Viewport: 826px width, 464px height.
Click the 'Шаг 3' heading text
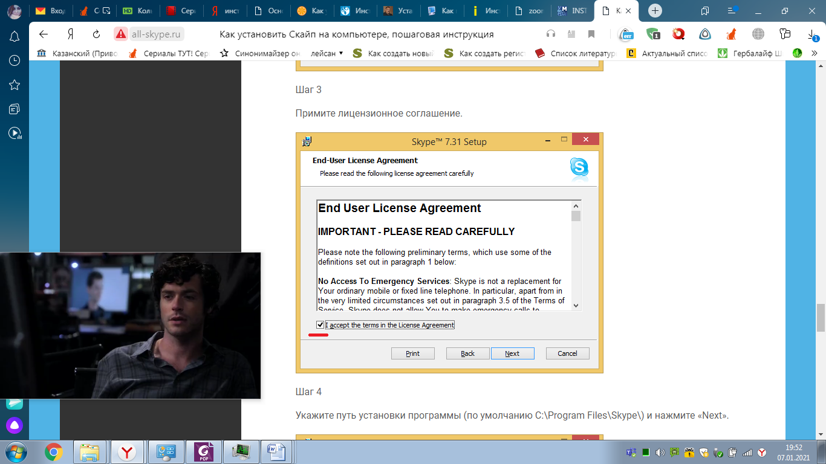tap(308, 90)
